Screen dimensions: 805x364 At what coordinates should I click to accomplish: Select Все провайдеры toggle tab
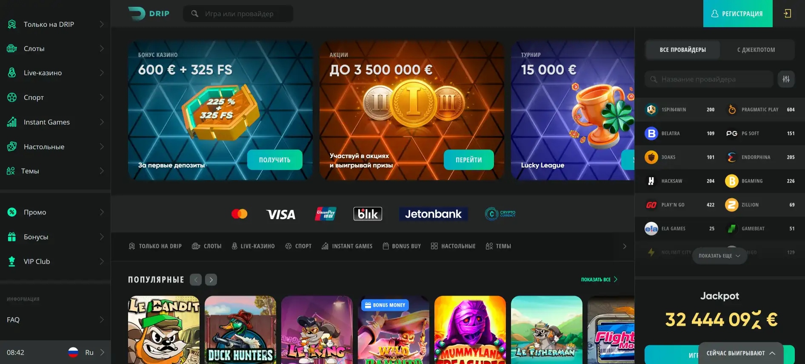[683, 50]
